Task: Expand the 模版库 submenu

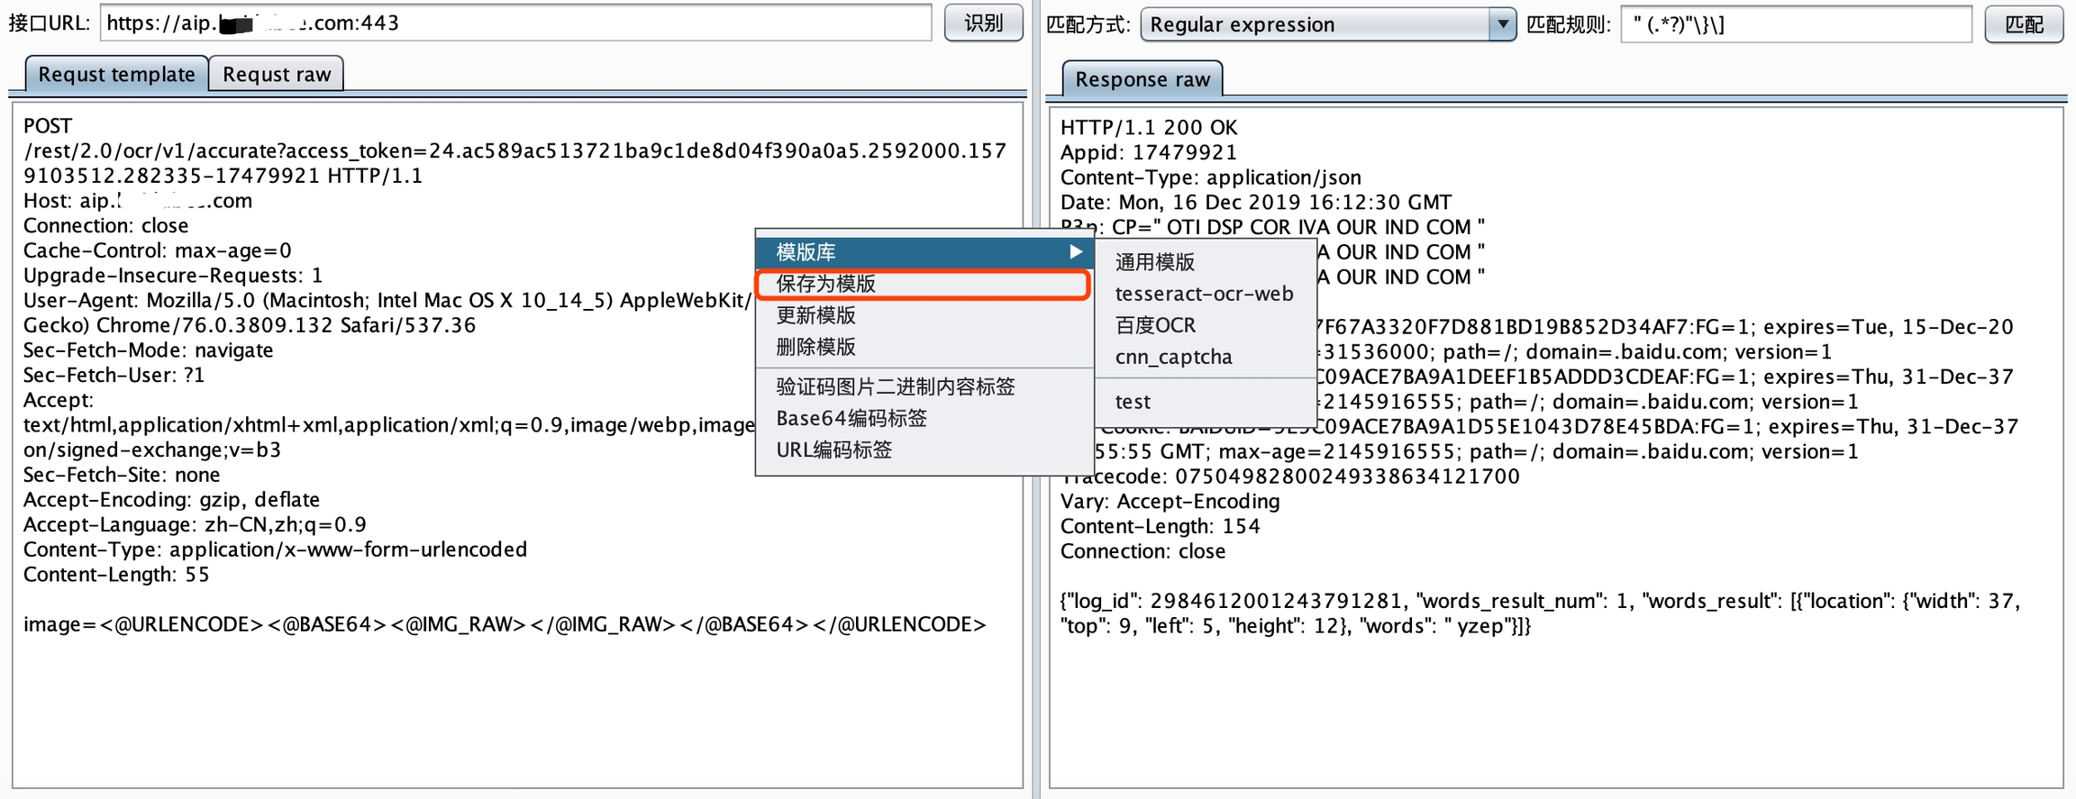Action: point(924,252)
